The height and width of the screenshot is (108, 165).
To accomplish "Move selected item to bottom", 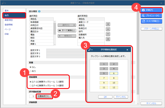I will [x=108, y=39].
